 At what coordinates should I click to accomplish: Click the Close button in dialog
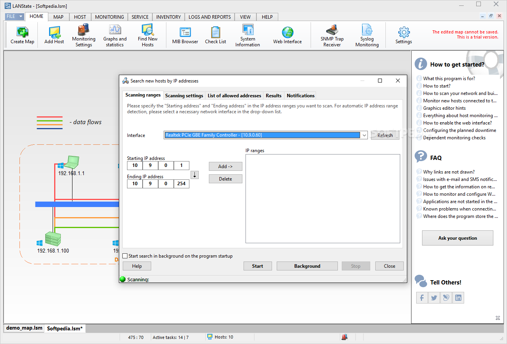tap(389, 266)
